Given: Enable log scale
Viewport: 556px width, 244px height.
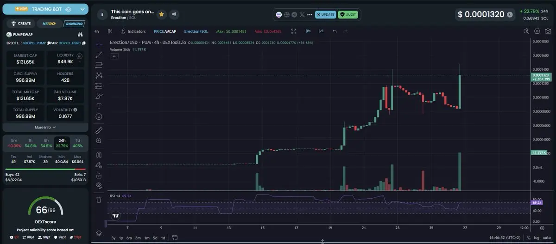Looking at the screenshot, I should (x=537, y=238).
